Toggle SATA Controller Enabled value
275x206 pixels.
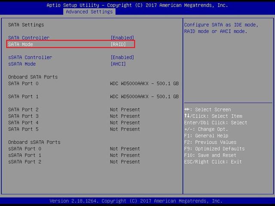pyautogui.click(x=122, y=38)
